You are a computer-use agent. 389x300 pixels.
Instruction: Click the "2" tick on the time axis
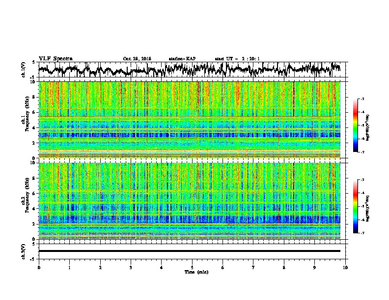click(100, 268)
